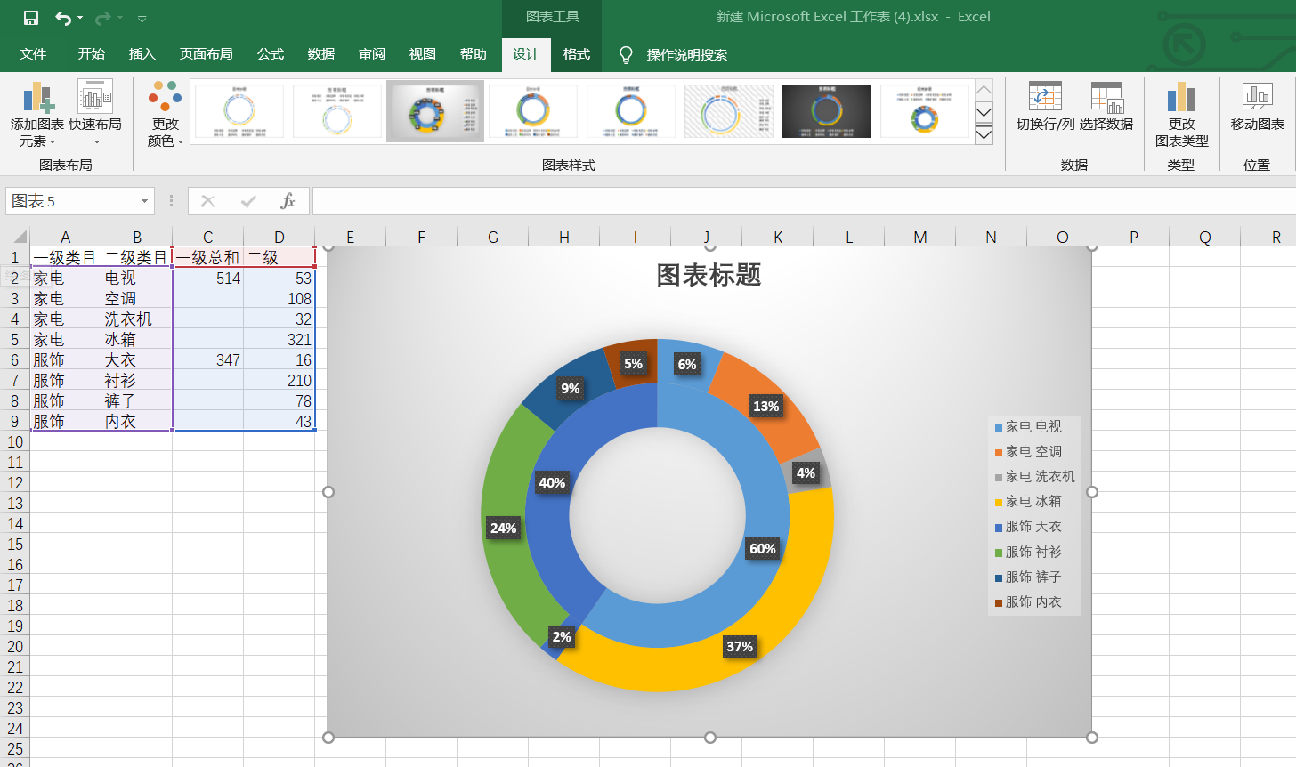Click the formula bar Enter checkmark icon
The width and height of the screenshot is (1296, 767).
[x=248, y=201]
